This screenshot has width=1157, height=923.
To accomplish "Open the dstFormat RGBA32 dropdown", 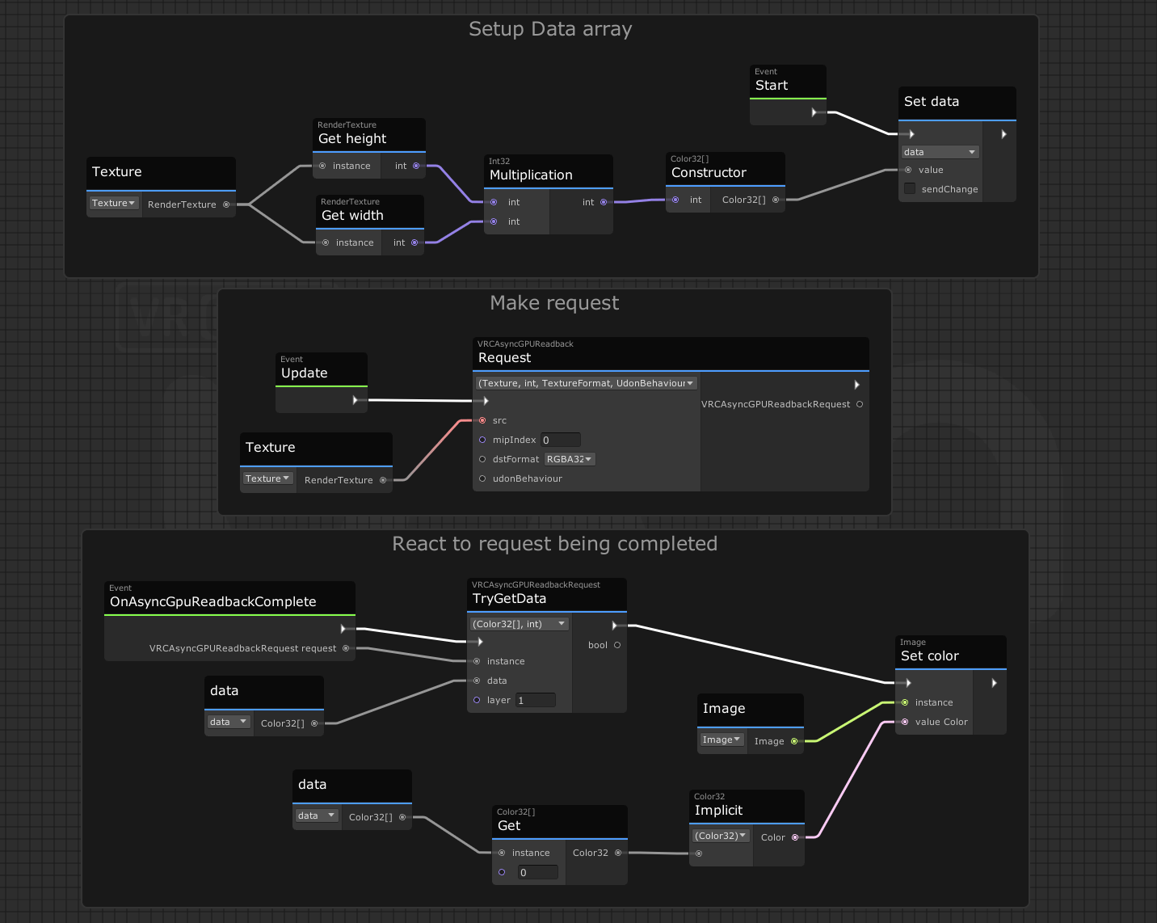I will (x=570, y=459).
